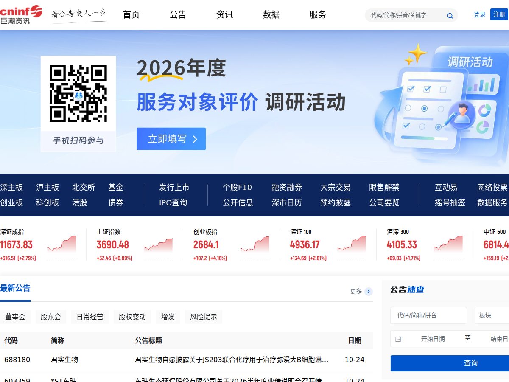Click 深证 100 value 4936.17
The width and height of the screenshot is (509, 382).
pyautogui.click(x=305, y=245)
